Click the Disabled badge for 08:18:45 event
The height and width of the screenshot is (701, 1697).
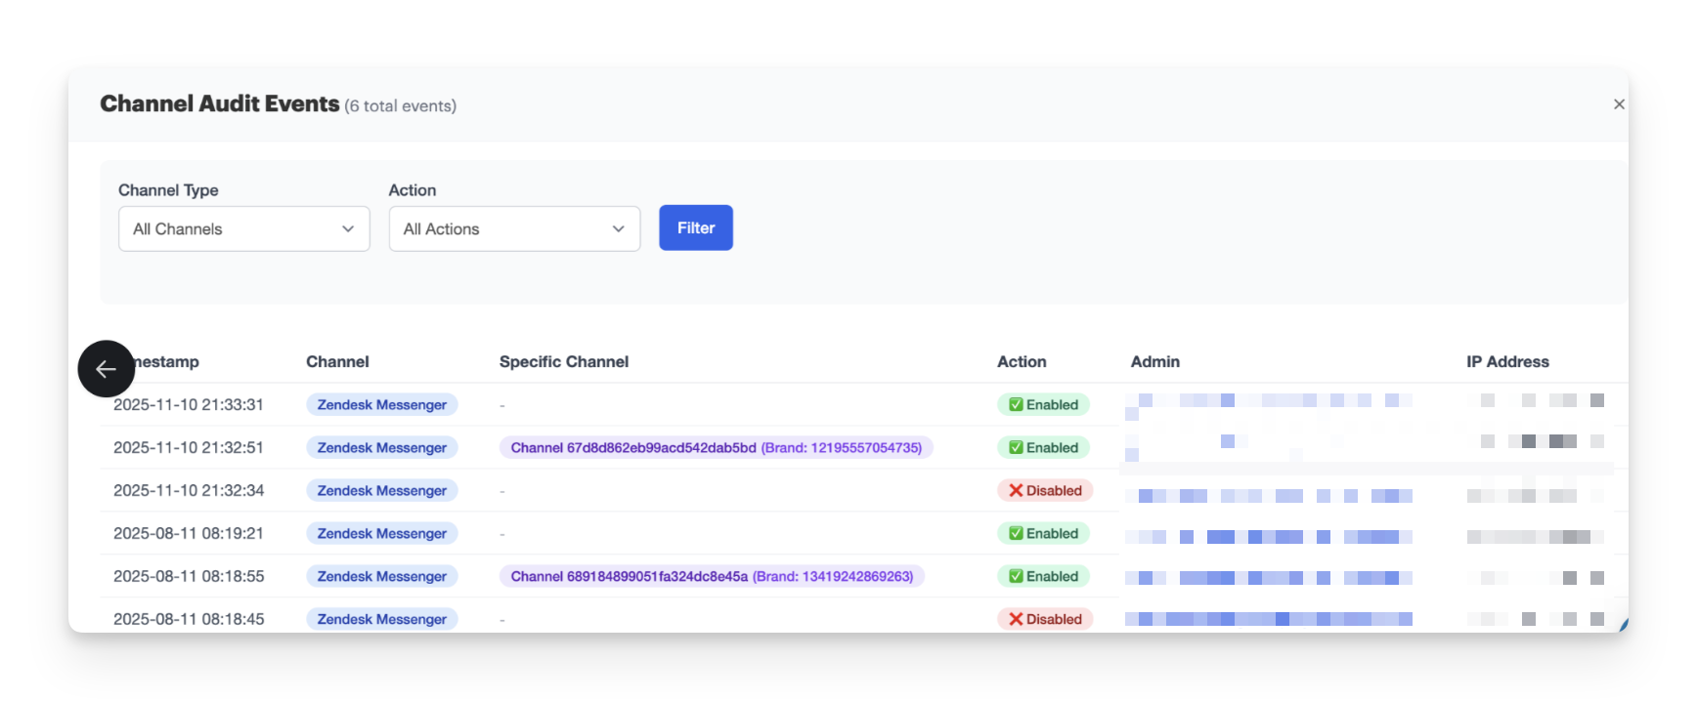[x=1044, y=620]
